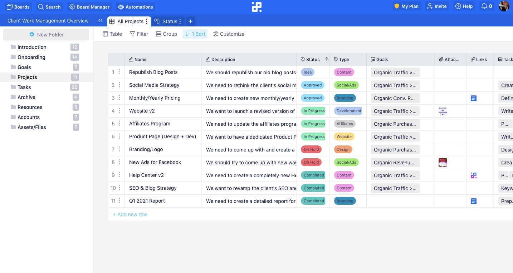Open the attachment thumbnail on New Ads for Facebook
Viewport: 513px width, 273px height.
pyautogui.click(x=443, y=162)
